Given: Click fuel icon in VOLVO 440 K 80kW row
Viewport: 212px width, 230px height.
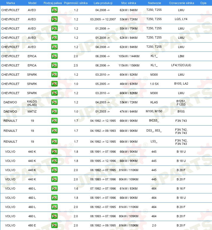Looking at the screenshot, I should [x=54, y=179].
